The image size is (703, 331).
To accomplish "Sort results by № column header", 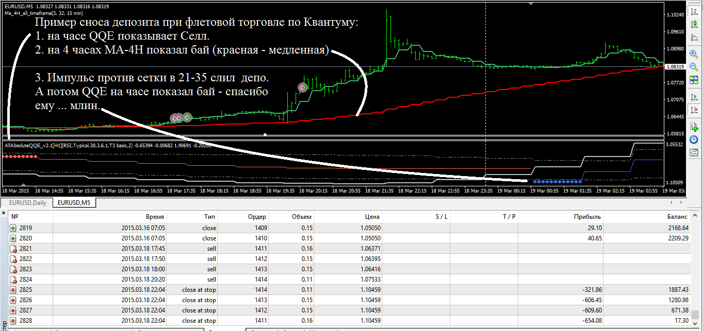I will (31, 217).
